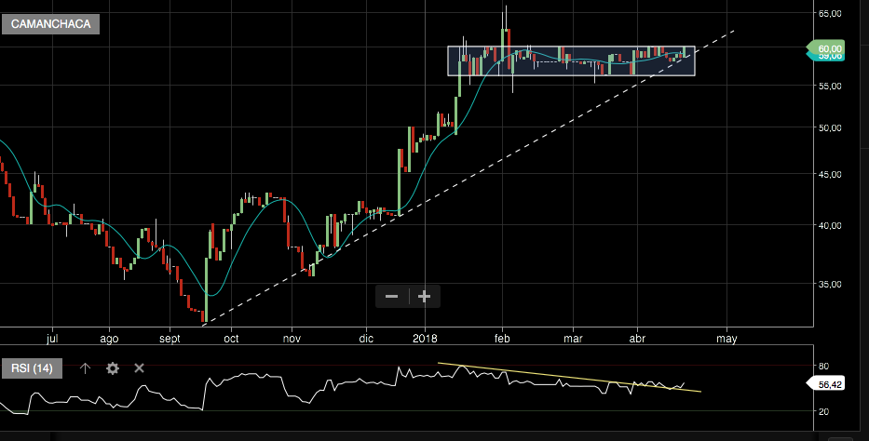Click the nov date axis label
Image resolution: width=869 pixels, height=441 pixels.
[x=292, y=338]
